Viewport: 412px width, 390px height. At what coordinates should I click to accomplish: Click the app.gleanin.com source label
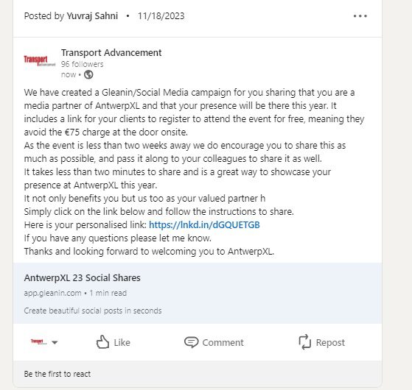(52, 293)
